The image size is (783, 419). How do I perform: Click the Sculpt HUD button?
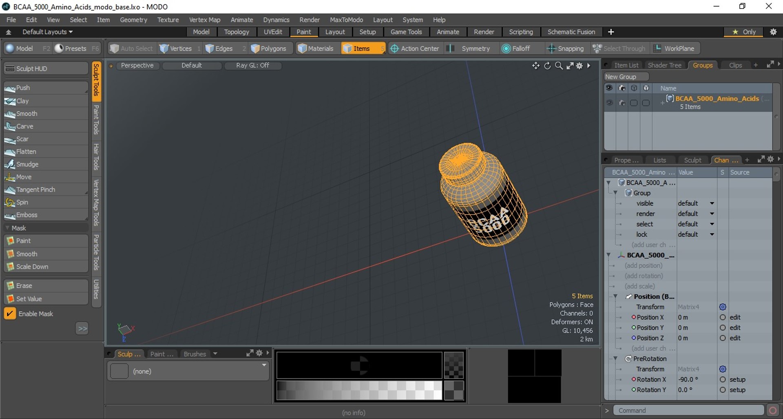46,68
